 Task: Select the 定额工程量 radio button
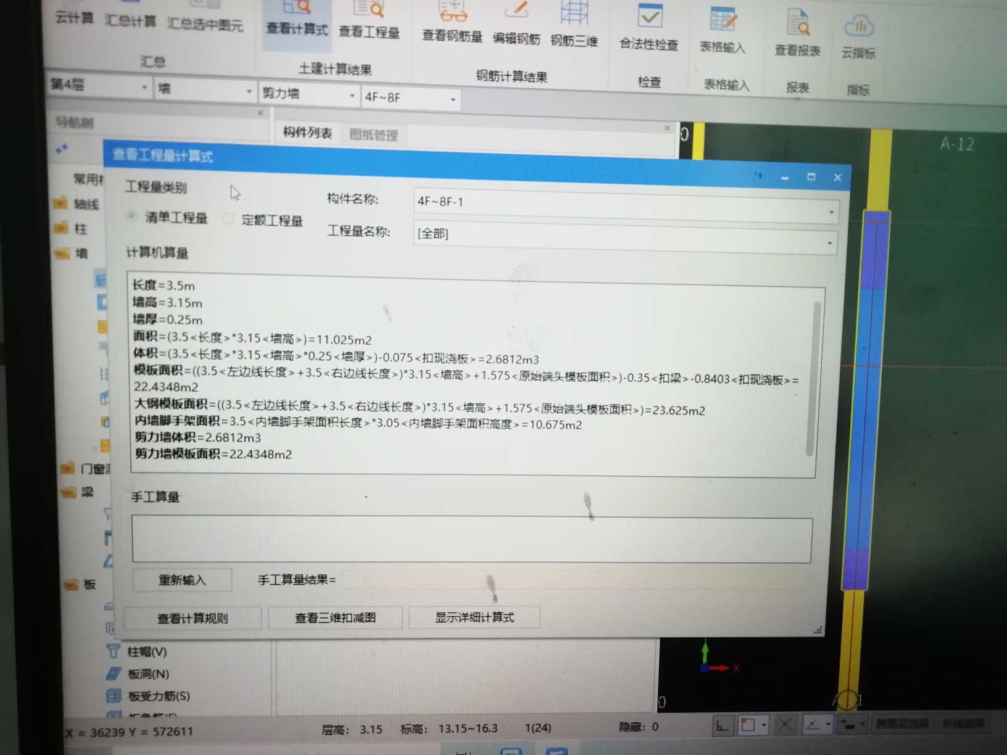[x=228, y=218]
